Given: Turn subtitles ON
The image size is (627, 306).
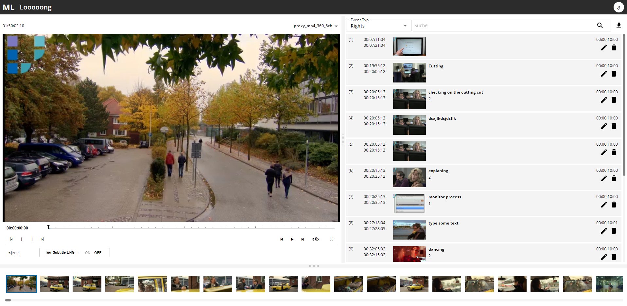Looking at the screenshot, I should (88, 253).
